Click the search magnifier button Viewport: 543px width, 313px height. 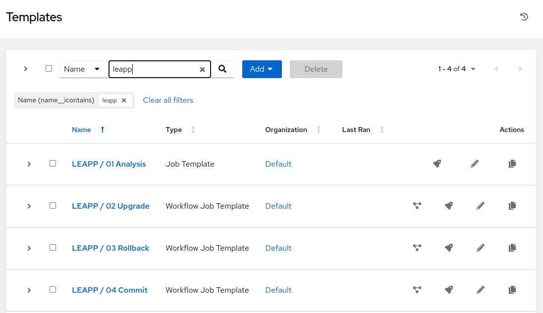(222, 69)
